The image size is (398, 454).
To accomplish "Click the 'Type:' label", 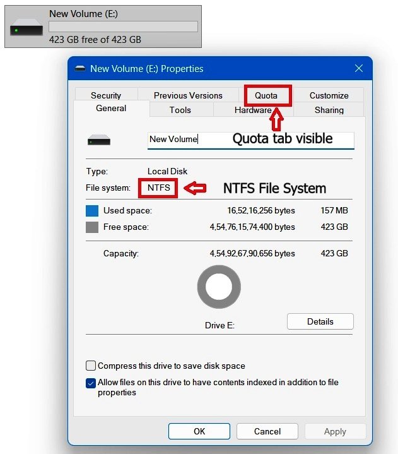I will [97, 171].
